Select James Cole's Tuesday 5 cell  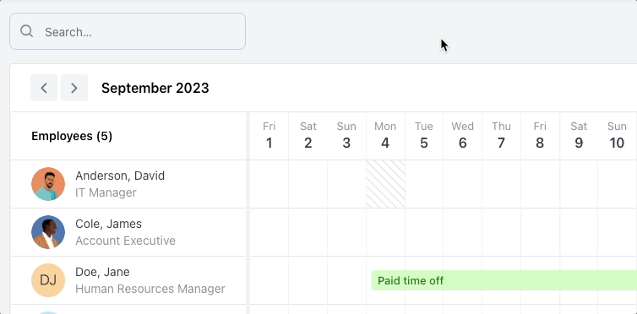pyautogui.click(x=424, y=232)
